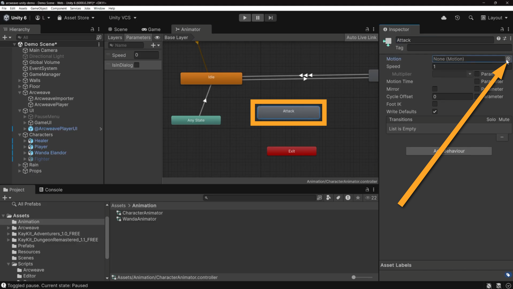513x289 pixels.
Task: Click the Assets breadcrumb link
Action: (118, 206)
